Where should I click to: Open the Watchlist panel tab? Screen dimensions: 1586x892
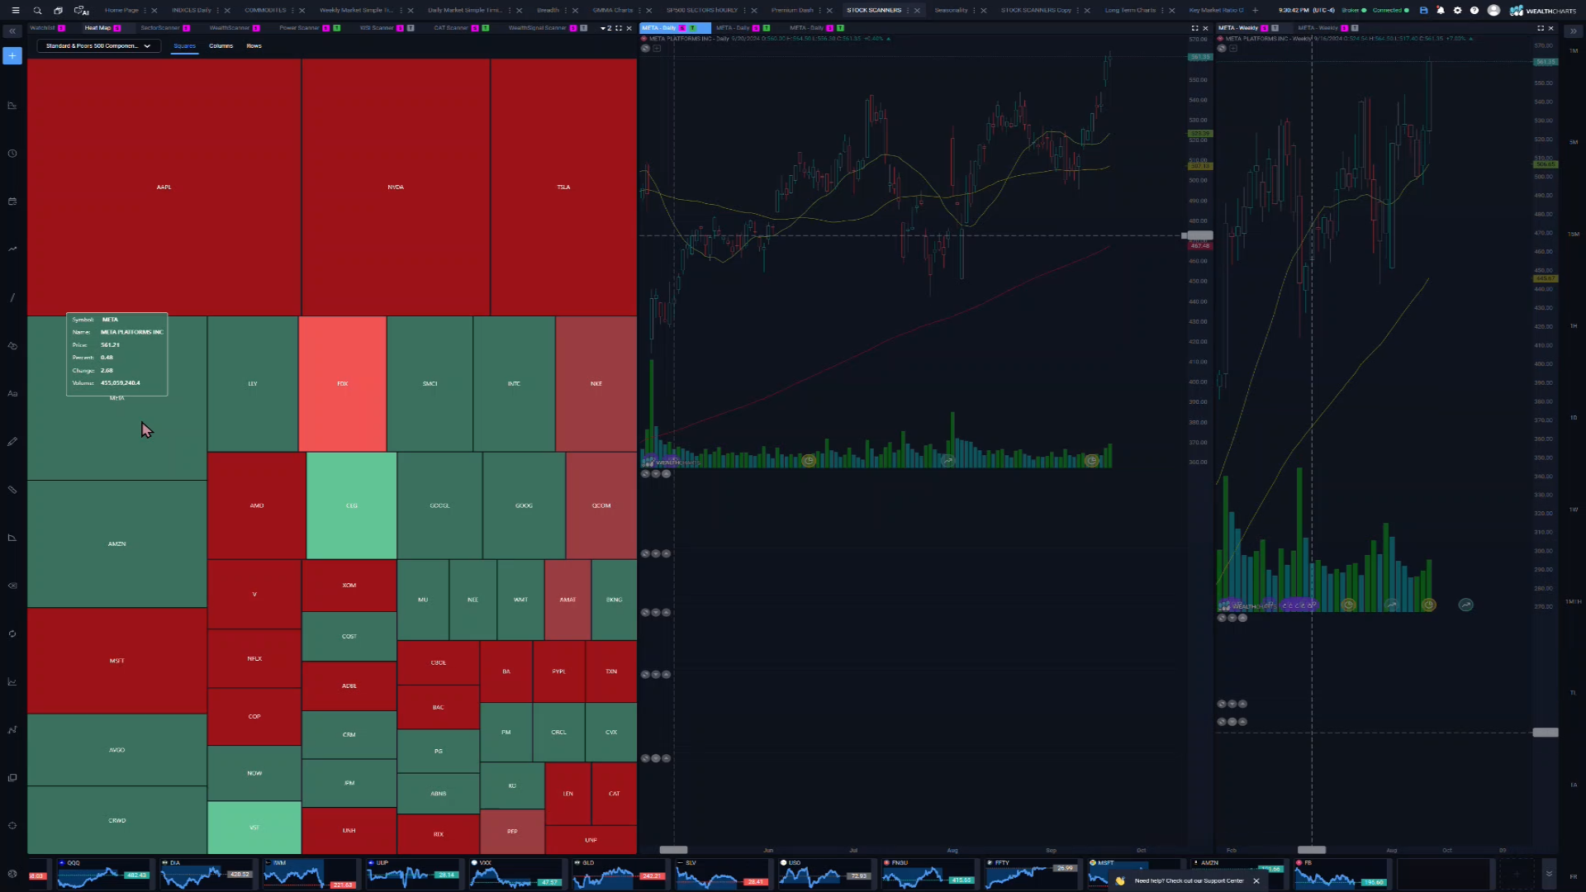pos(42,28)
